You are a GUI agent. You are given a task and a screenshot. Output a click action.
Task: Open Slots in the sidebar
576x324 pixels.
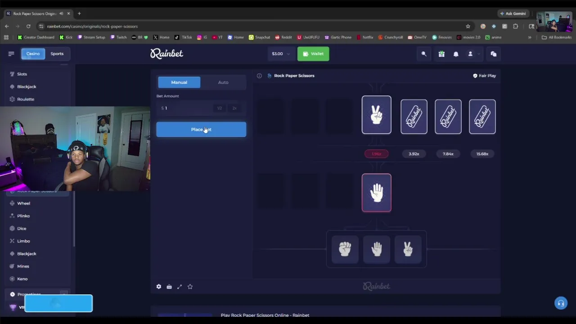(x=22, y=74)
